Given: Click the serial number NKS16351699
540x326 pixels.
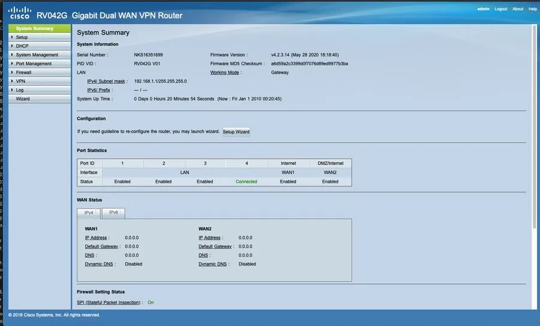Looking at the screenshot, I should pos(148,55).
